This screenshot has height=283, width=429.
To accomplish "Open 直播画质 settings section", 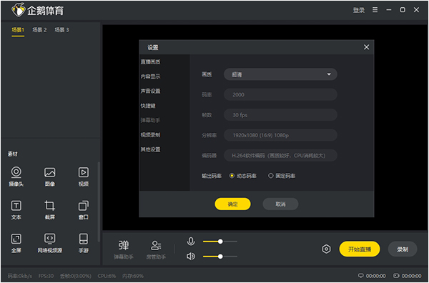I will click(x=150, y=61).
